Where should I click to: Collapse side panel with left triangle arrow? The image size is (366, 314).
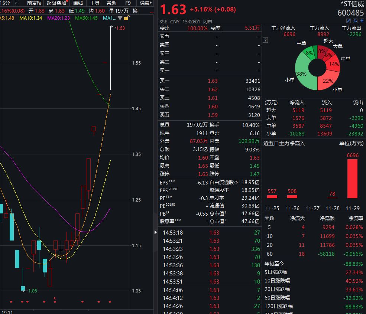155,233
